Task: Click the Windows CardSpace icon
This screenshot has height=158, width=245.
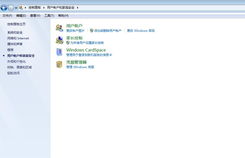Action: click(59, 52)
